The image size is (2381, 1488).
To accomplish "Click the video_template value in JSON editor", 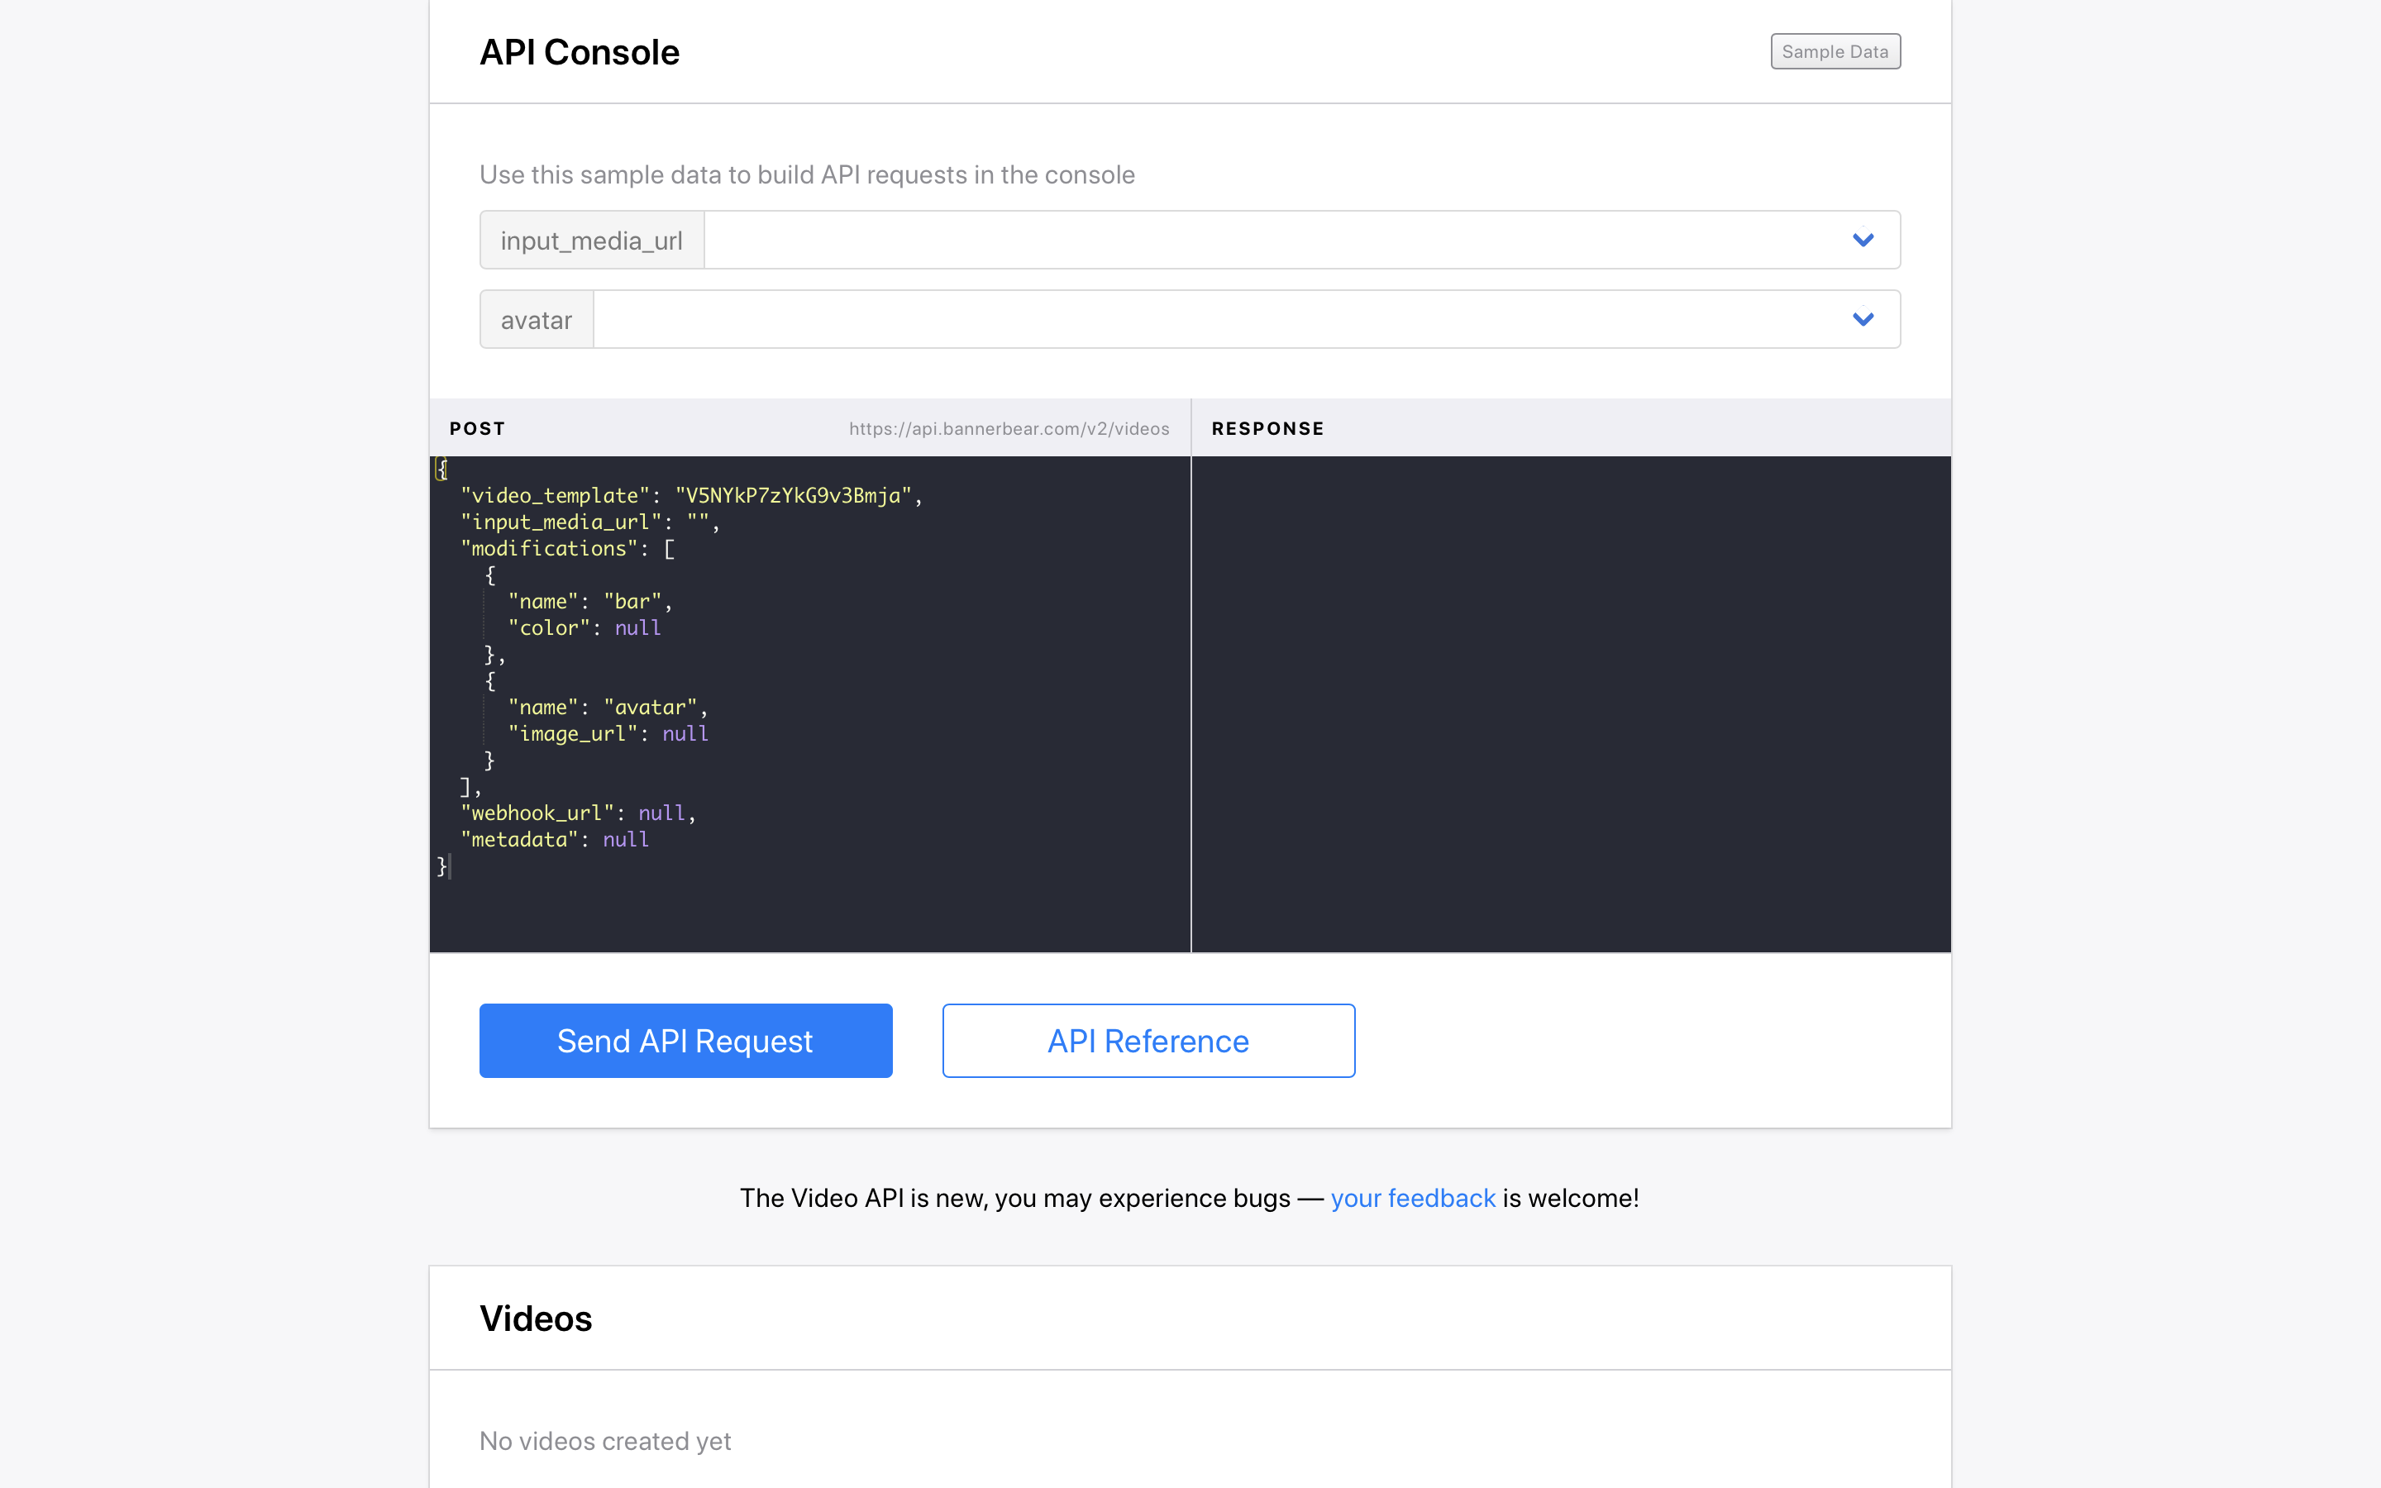I will click(793, 496).
